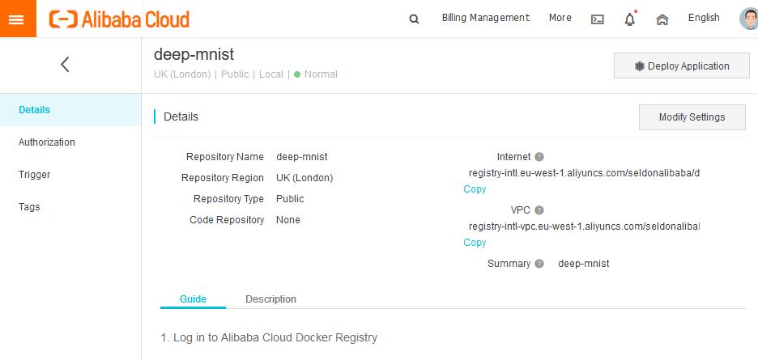Viewport: 758px width, 360px height.
Task: Open the user avatar profile
Action: tap(748, 19)
